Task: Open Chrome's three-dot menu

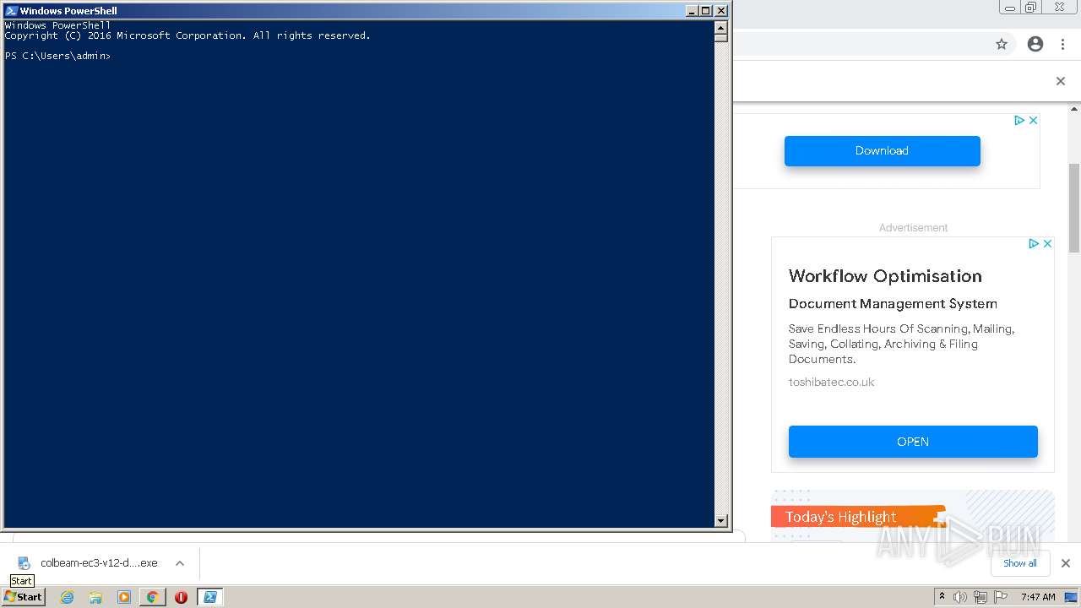Action: (1062, 44)
